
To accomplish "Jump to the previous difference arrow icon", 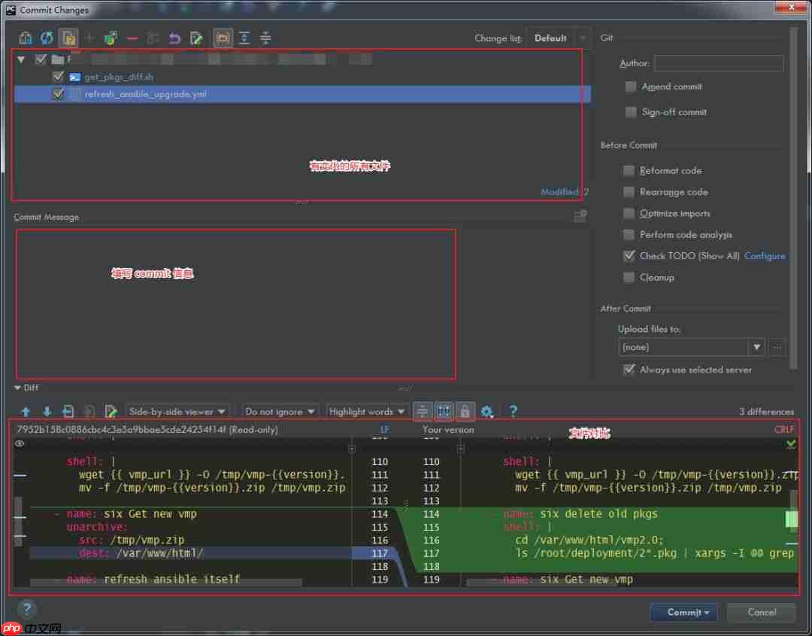I will click(x=26, y=411).
